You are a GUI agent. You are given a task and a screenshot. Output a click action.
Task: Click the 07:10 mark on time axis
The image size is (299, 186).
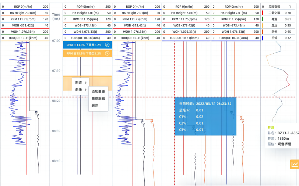(56, 70)
